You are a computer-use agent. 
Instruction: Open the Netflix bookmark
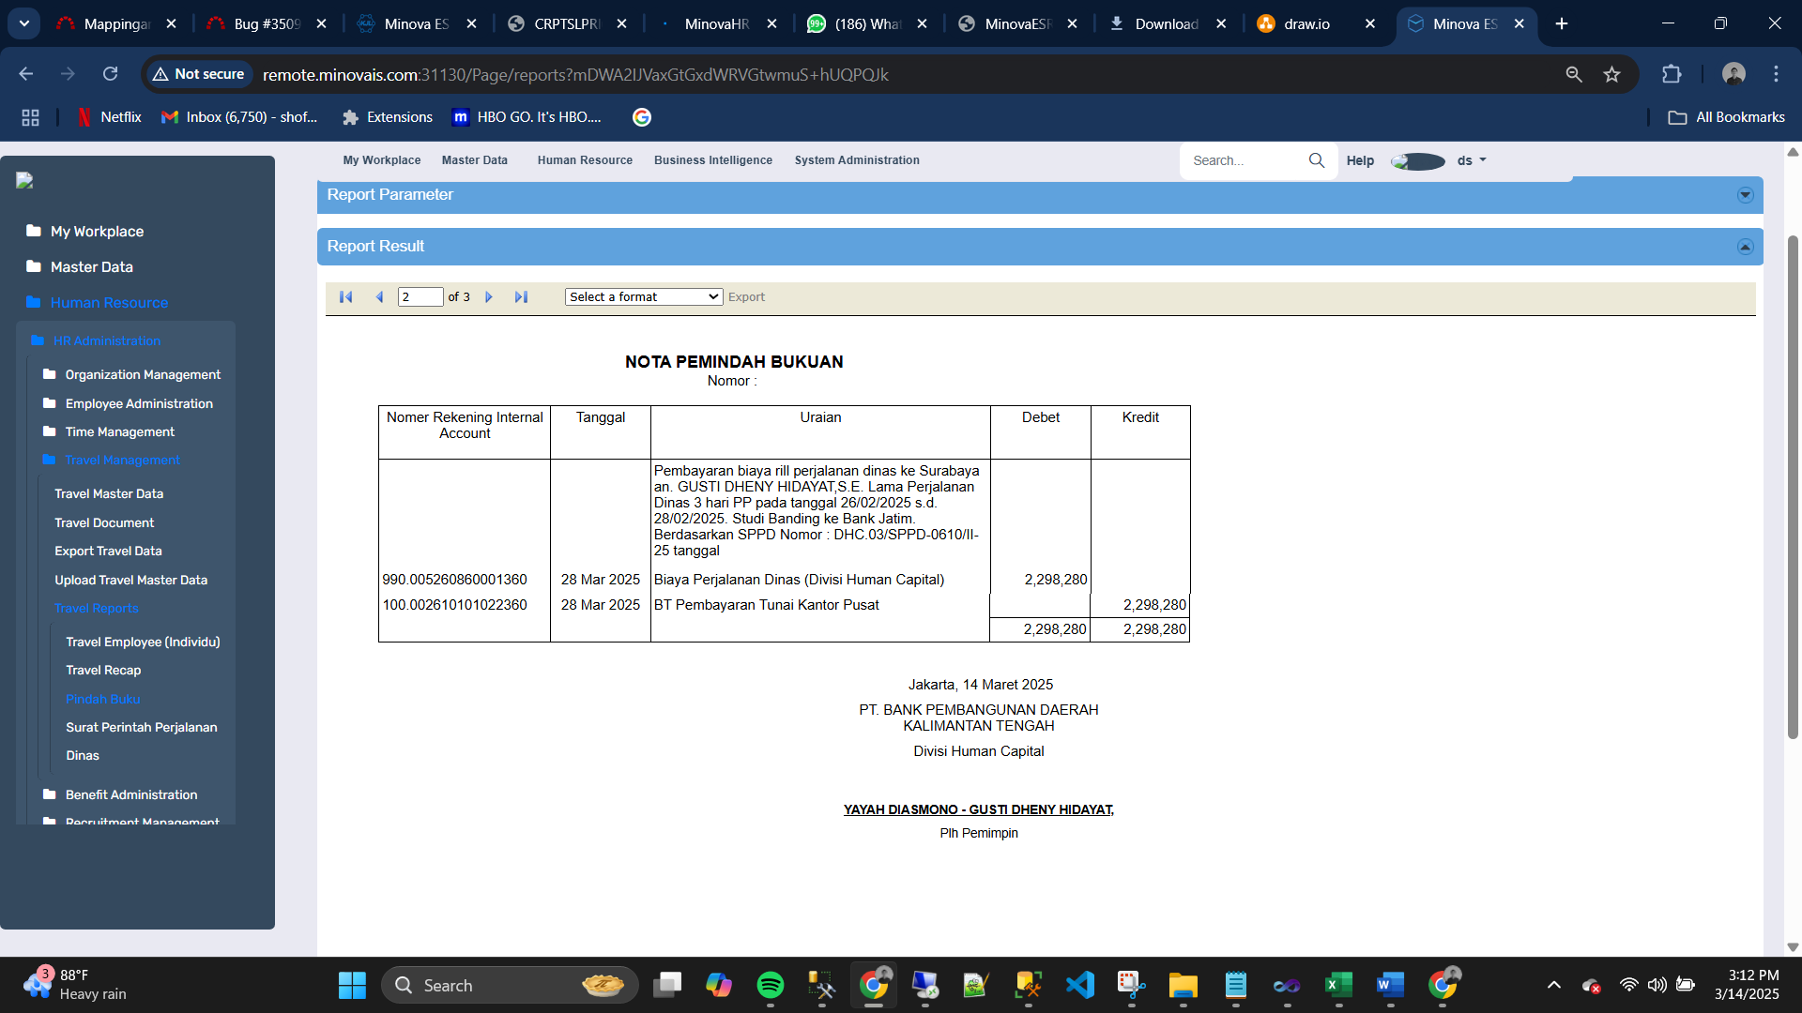[109, 117]
